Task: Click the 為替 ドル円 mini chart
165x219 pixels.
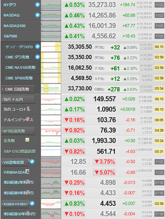Action: 51,99
